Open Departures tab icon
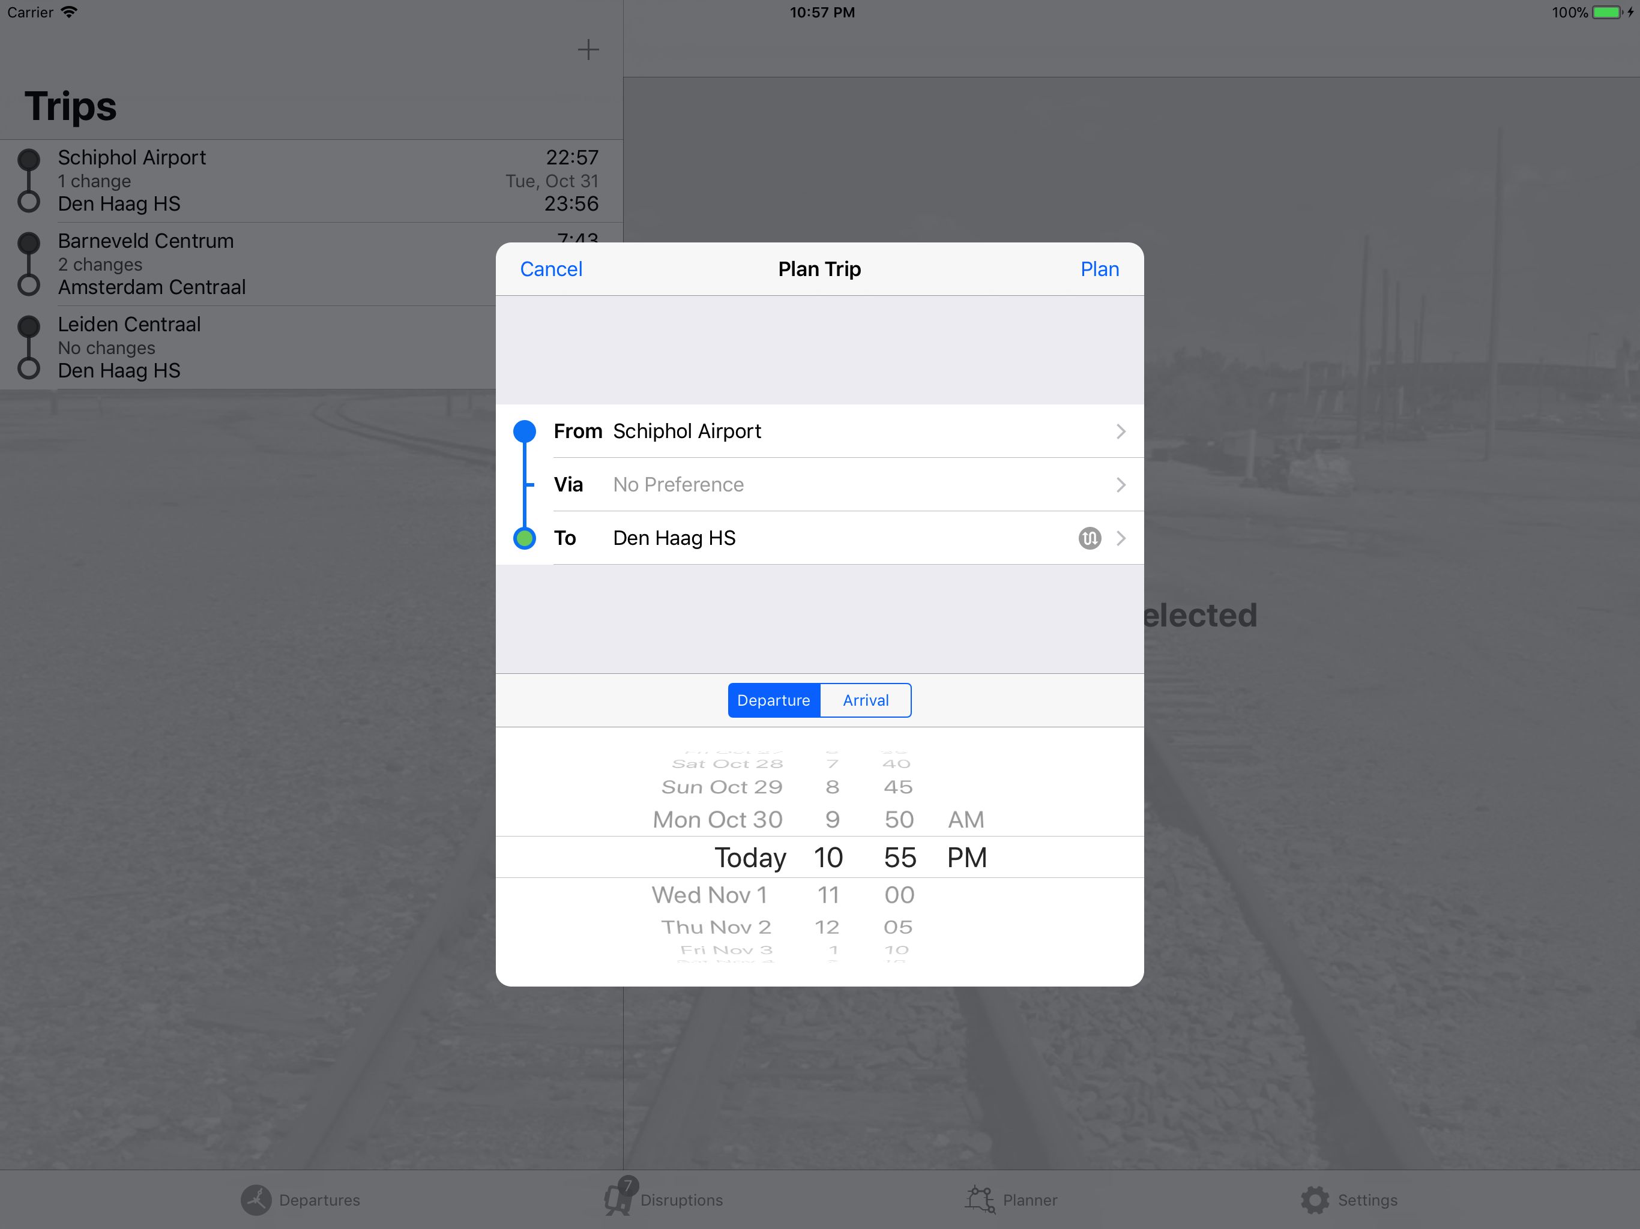Image resolution: width=1640 pixels, height=1229 pixels. coord(256,1200)
